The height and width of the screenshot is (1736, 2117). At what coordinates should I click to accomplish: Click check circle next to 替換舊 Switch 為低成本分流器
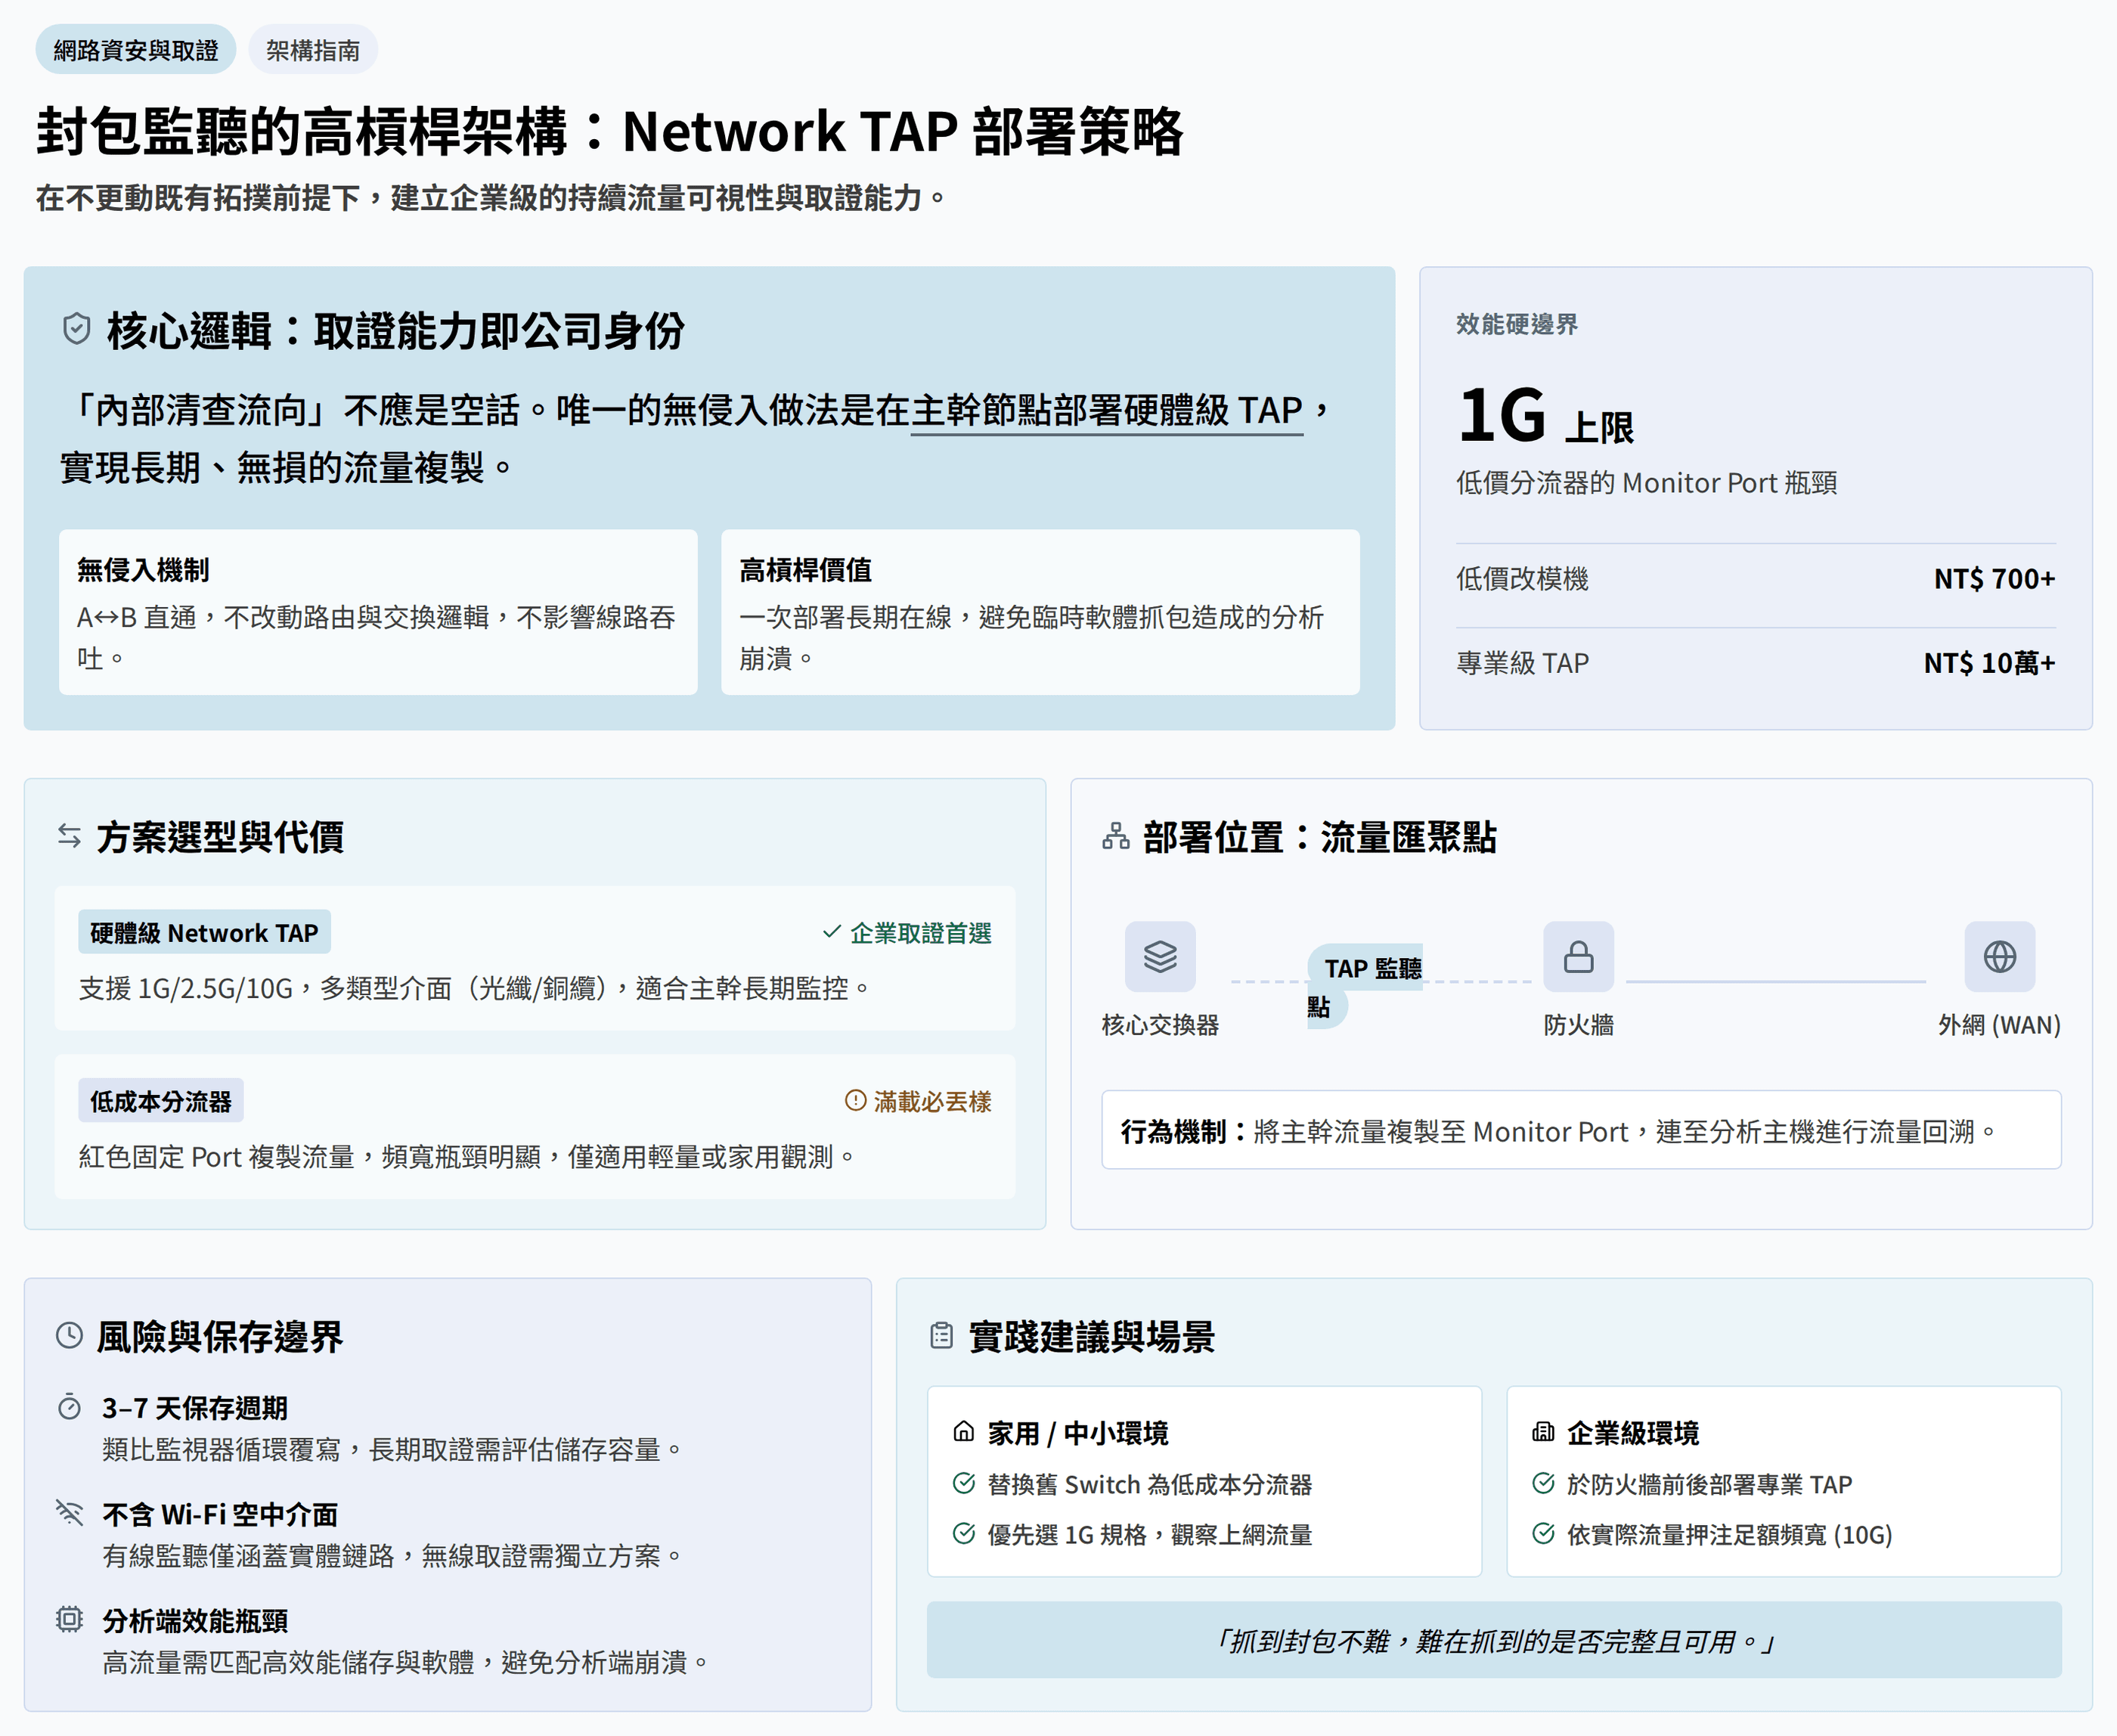tap(963, 1483)
